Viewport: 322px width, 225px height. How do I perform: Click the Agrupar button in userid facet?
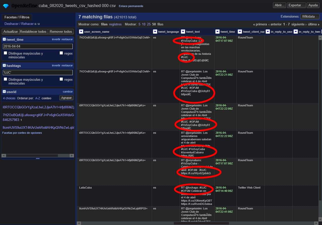[x=66, y=98]
